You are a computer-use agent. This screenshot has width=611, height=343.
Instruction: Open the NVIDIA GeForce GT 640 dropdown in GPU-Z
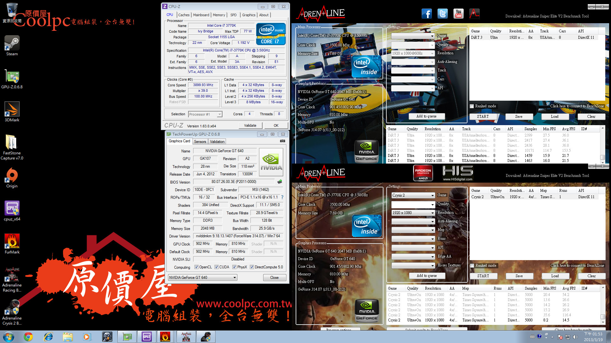[x=202, y=278]
